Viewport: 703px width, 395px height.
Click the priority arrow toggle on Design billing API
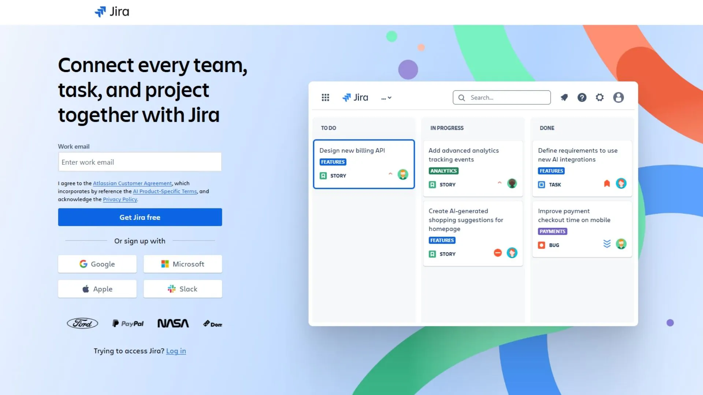click(390, 174)
